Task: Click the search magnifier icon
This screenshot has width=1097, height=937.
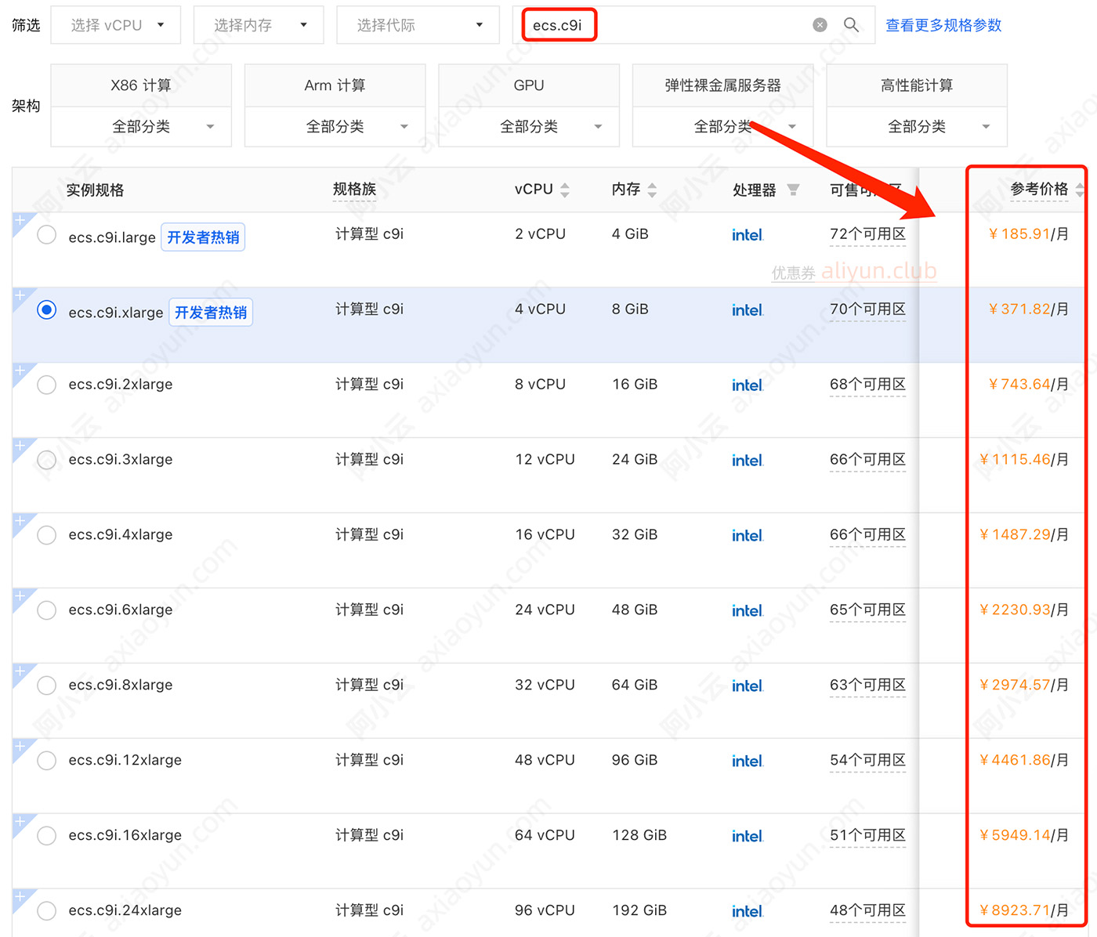Action: point(851,25)
